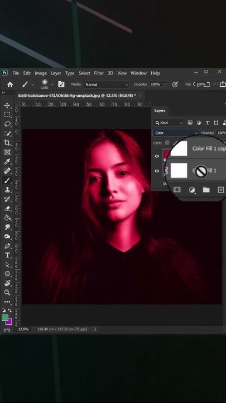Screen dimensions: 226x403
Task: Hide the Color Fill 1 copy layer
Action: point(157,156)
